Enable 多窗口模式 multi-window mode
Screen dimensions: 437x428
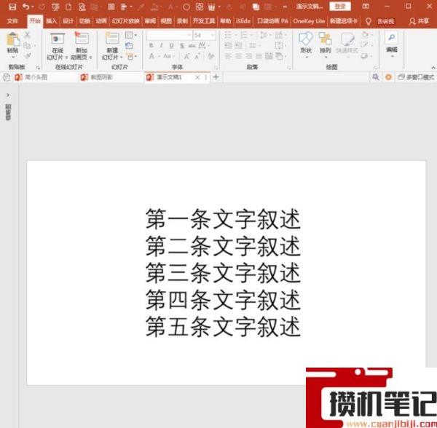(416, 77)
